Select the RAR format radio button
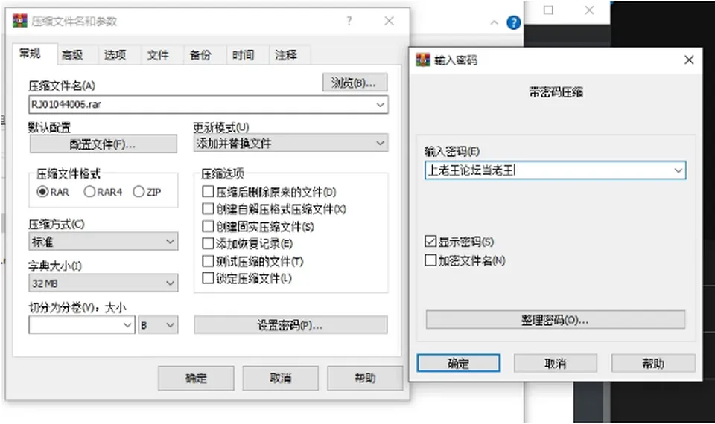The height and width of the screenshot is (424, 715). coord(42,192)
